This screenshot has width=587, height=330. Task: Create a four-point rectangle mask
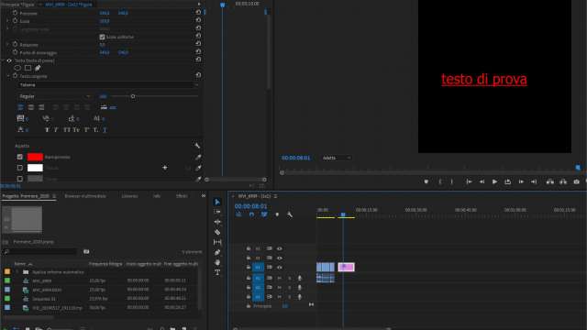tap(28, 68)
